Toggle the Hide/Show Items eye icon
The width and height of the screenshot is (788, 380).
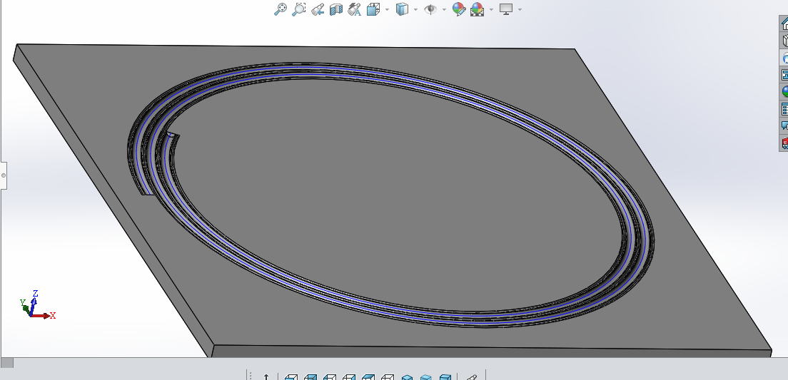[x=430, y=9]
